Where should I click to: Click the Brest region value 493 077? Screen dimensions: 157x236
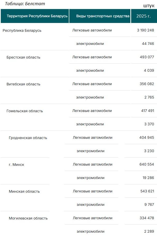point(147,57)
